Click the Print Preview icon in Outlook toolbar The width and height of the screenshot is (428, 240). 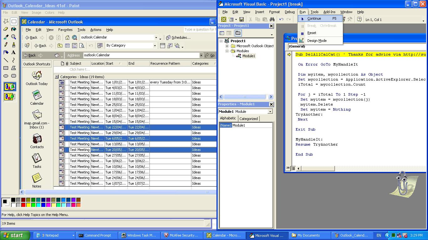(81, 46)
